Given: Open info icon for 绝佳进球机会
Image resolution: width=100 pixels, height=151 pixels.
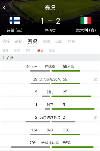Looking at the screenshot, I should 95,118.
